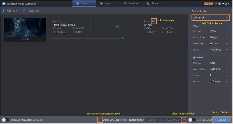
Task: Click the buy now button
Action: (208, 3)
